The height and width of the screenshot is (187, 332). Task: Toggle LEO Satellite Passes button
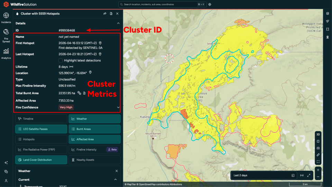41,129
